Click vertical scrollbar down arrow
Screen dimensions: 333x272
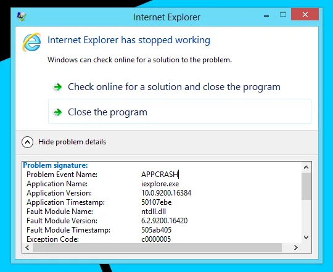(x=306, y=237)
